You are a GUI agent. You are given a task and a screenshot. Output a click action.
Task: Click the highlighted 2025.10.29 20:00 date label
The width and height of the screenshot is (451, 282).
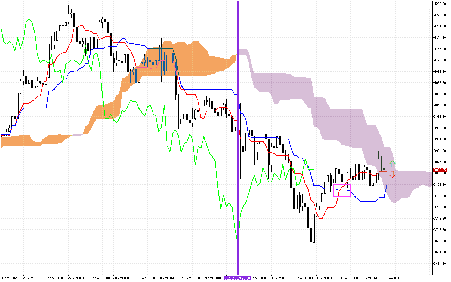point(237,278)
